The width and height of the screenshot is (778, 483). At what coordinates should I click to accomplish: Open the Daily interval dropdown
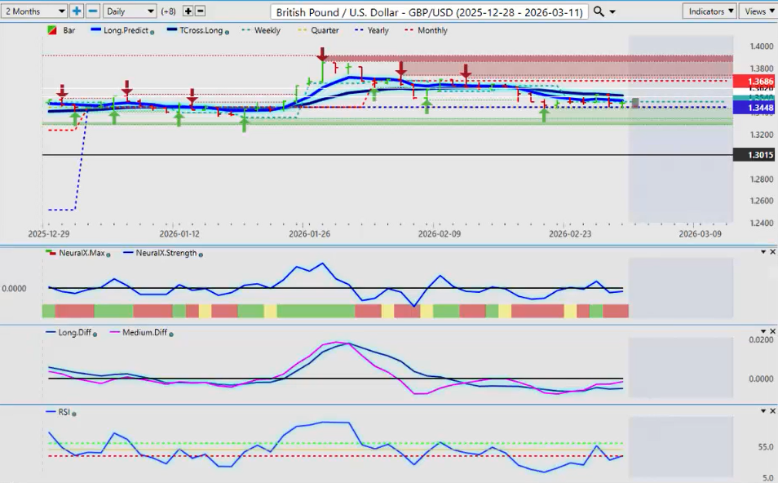[x=130, y=11]
